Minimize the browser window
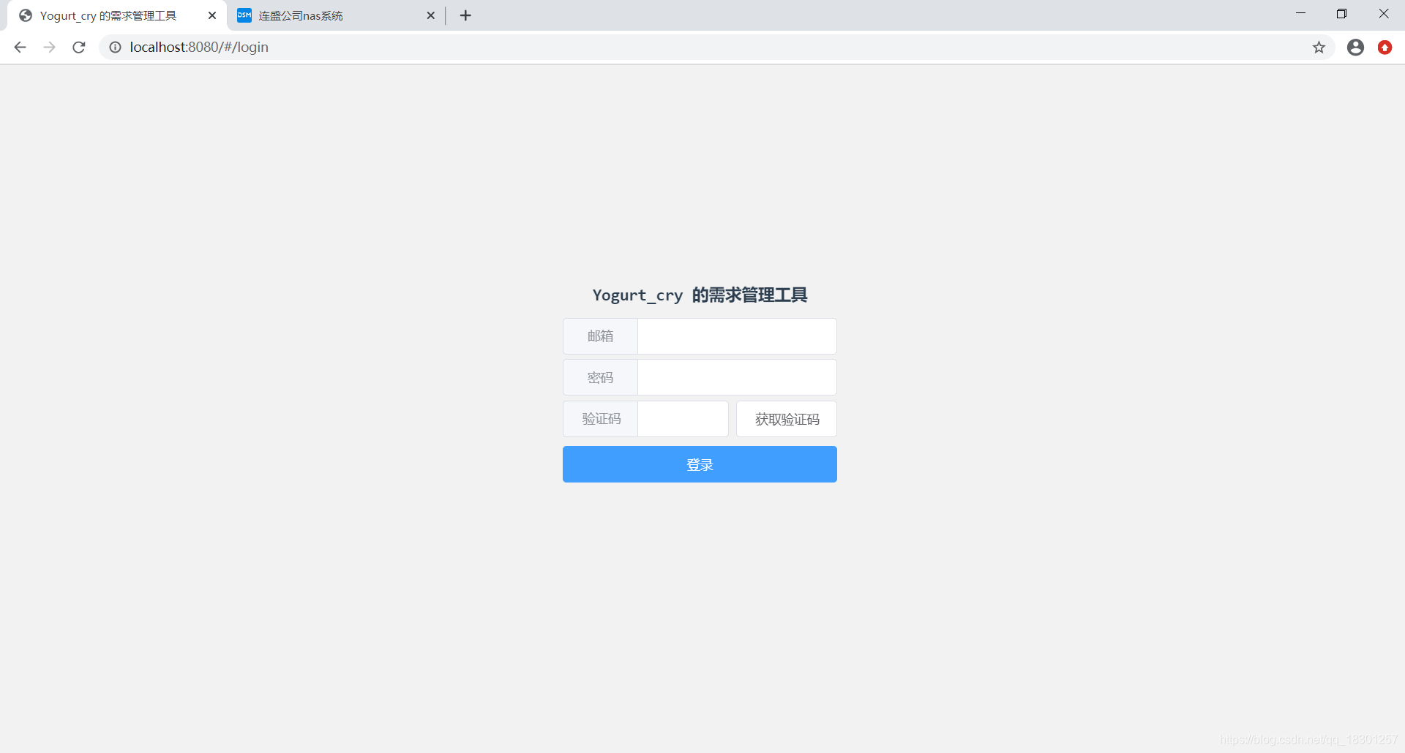This screenshot has width=1405, height=753. (1300, 13)
